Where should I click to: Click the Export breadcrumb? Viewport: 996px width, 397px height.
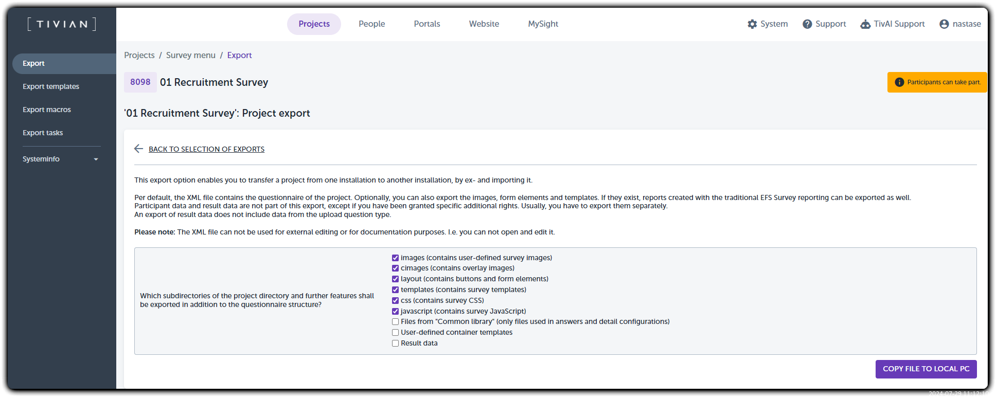[x=239, y=55]
